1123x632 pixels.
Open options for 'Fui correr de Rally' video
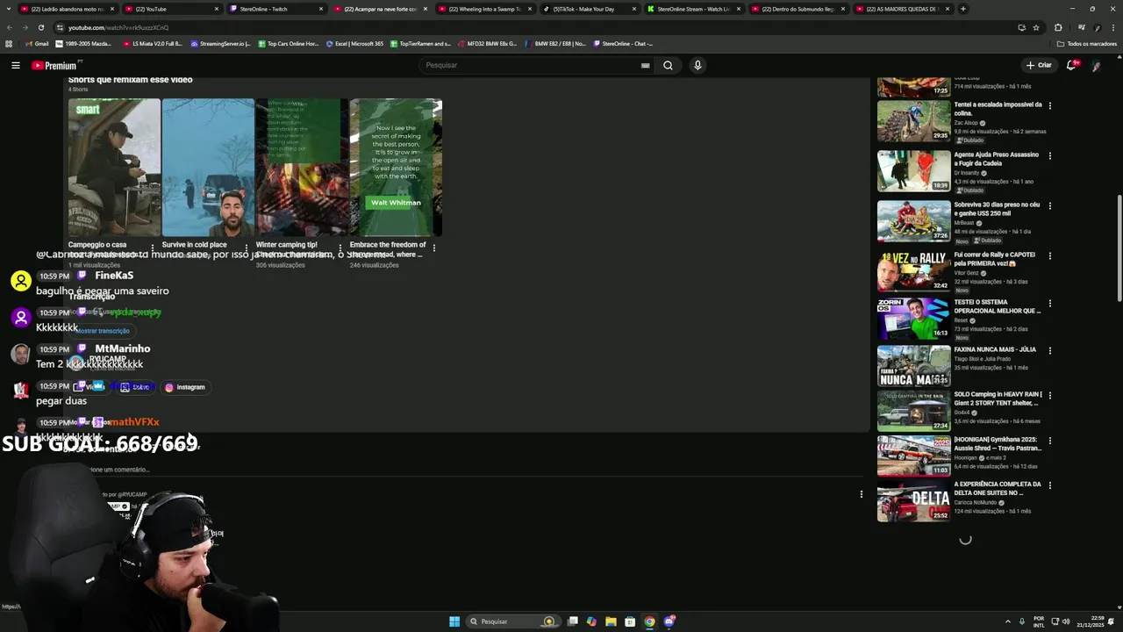(x=1049, y=255)
